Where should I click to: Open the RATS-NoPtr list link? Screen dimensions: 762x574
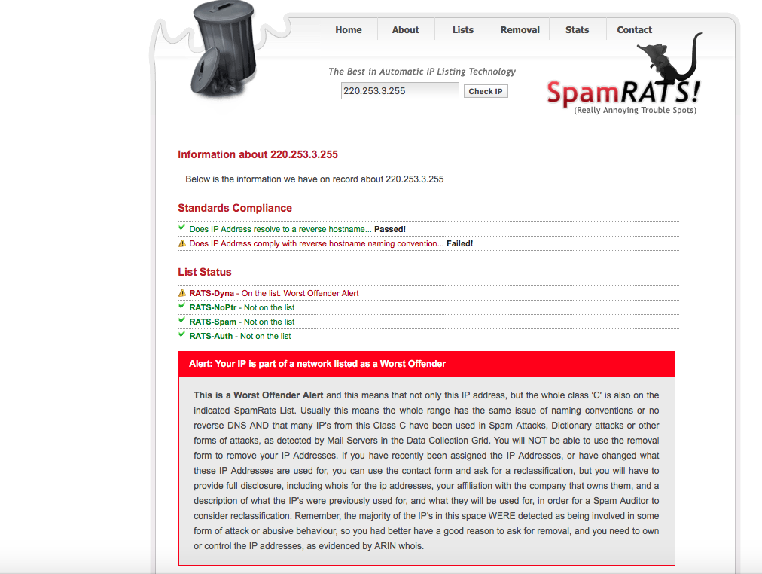(x=213, y=307)
